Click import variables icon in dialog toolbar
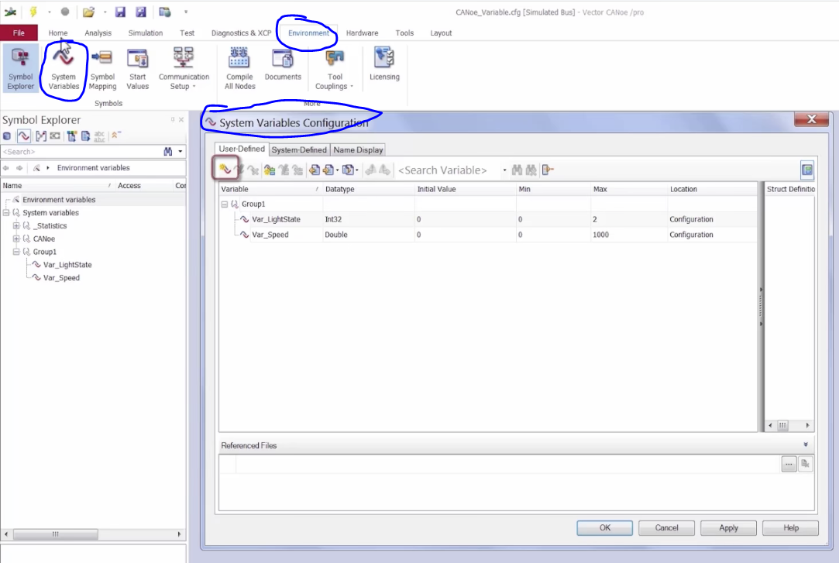Screen dimensions: 839x563 tap(314, 170)
